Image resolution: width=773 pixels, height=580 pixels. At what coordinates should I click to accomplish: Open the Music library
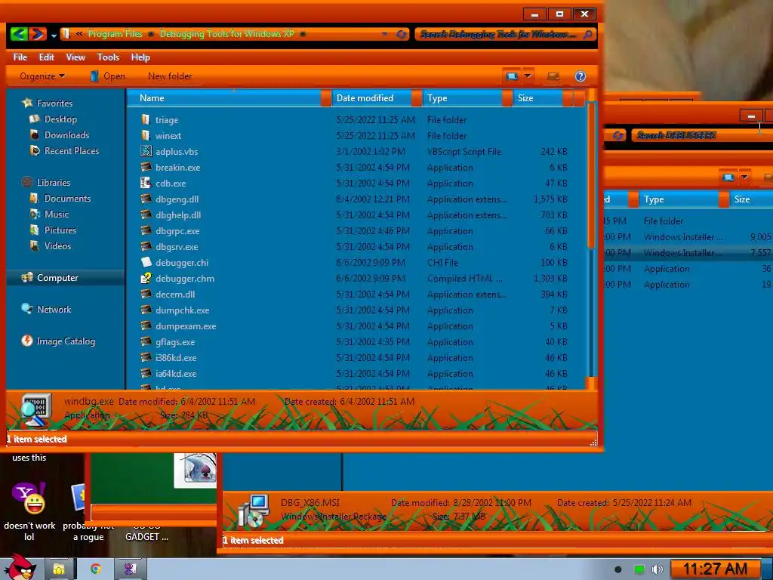coord(56,214)
